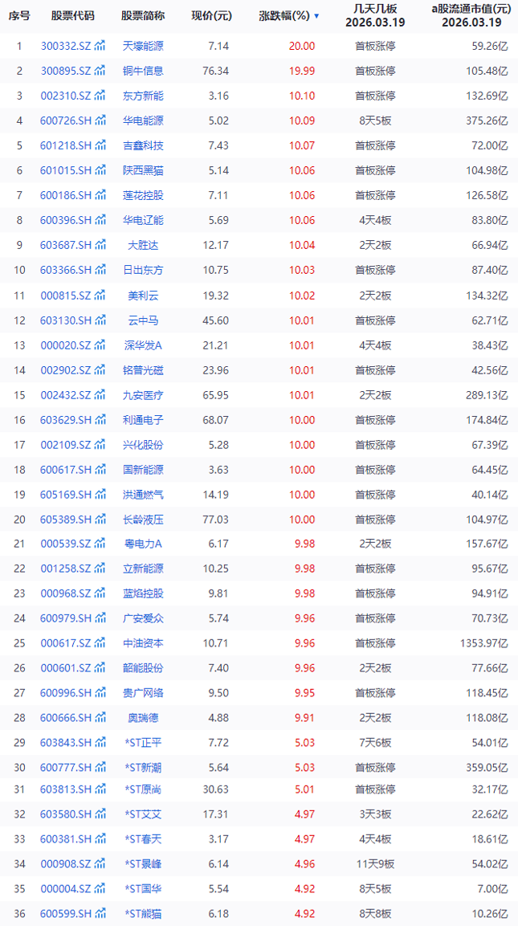Click chart icon next to 000617.SZ
Viewport: 518px width, 926px height.
pyautogui.click(x=100, y=643)
